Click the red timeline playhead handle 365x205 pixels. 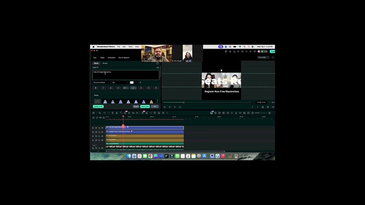click(123, 117)
